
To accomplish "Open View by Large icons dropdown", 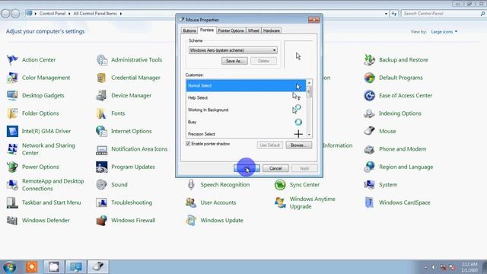I will pos(444,32).
